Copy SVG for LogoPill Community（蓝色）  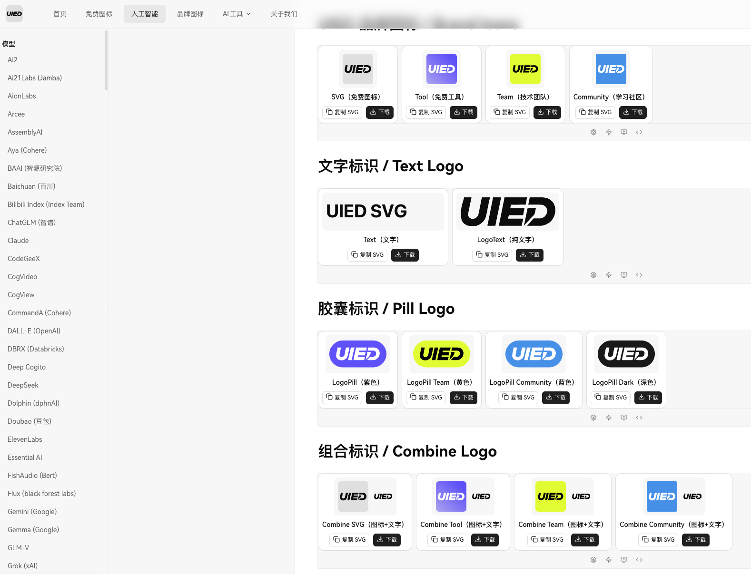[518, 398]
